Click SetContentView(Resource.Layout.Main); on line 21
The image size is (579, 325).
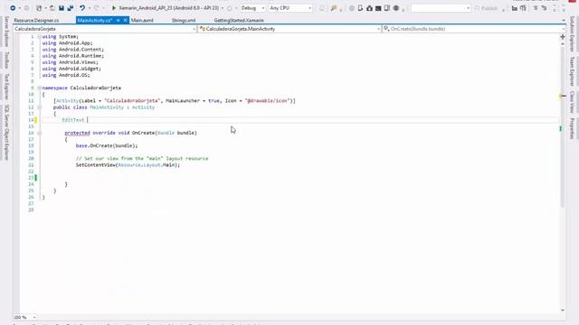pyautogui.click(x=128, y=165)
